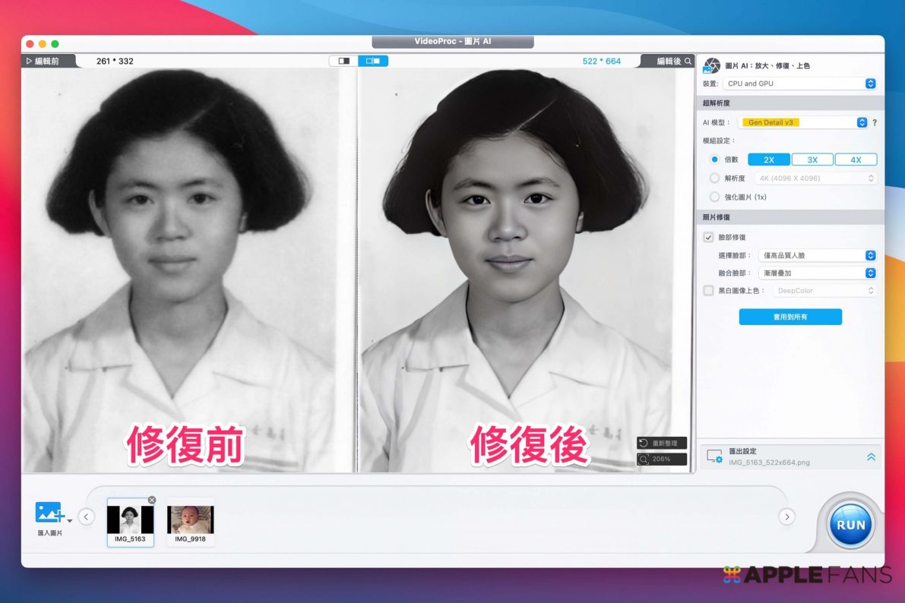905x603 pixels.
Task: Select the 解析度 resolution radio button
Action: (x=714, y=178)
